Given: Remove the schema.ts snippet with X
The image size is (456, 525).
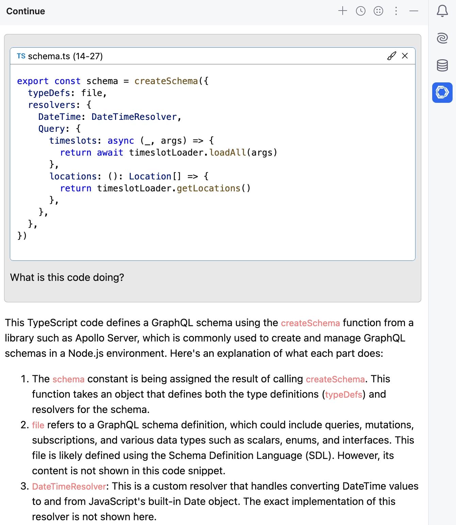Looking at the screenshot, I should pos(405,56).
